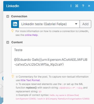94x104 pixels.
Task: Close the LinkedIn module panel
Action: (89, 6)
